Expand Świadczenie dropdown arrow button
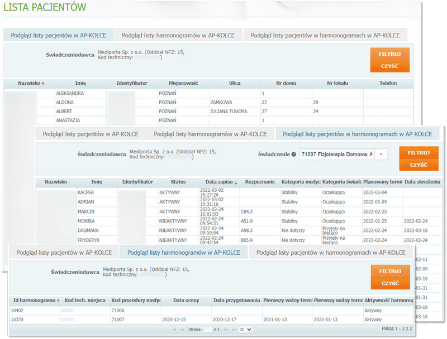The image size is (447, 339). (x=381, y=154)
